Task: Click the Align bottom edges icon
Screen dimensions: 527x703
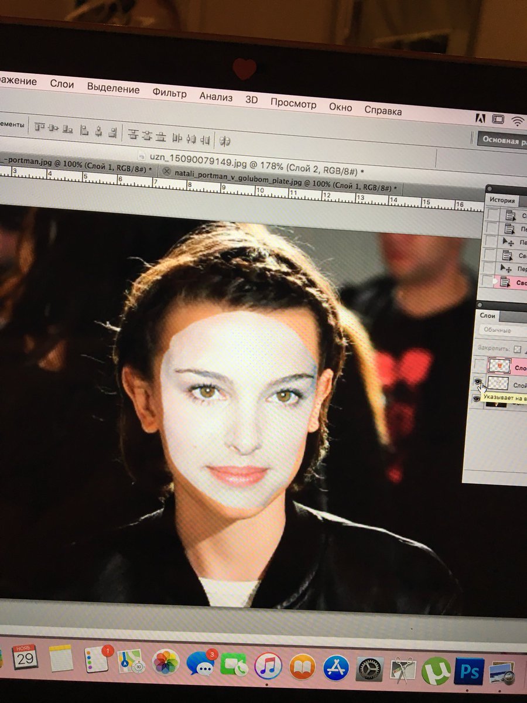Action: (x=68, y=129)
